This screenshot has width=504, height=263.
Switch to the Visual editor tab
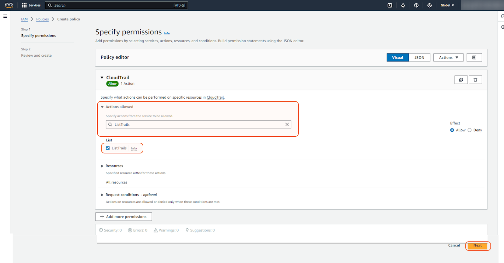[398, 57]
